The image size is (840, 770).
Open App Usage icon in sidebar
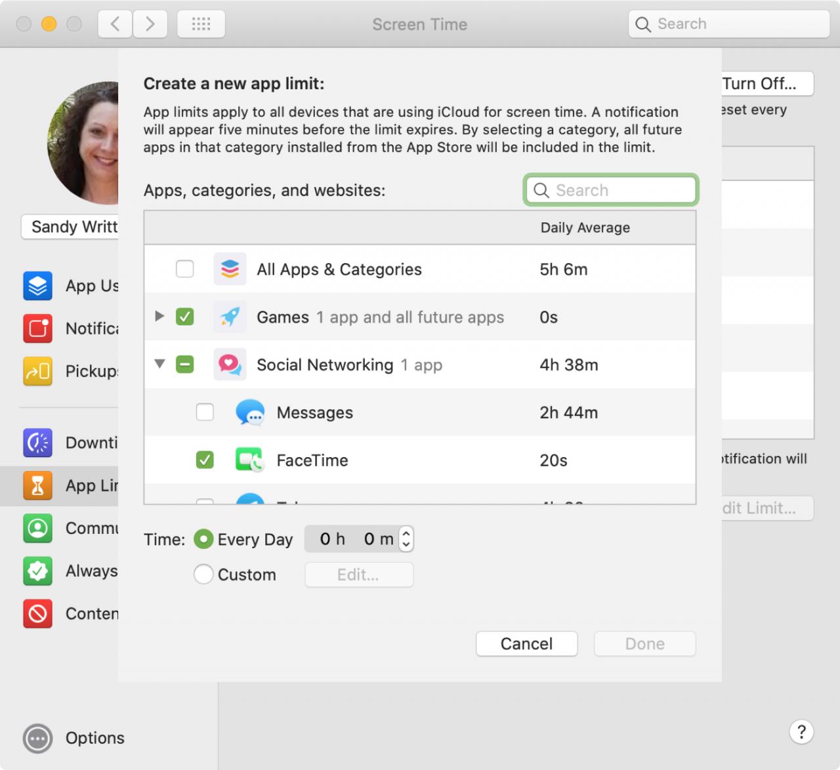[x=37, y=286]
